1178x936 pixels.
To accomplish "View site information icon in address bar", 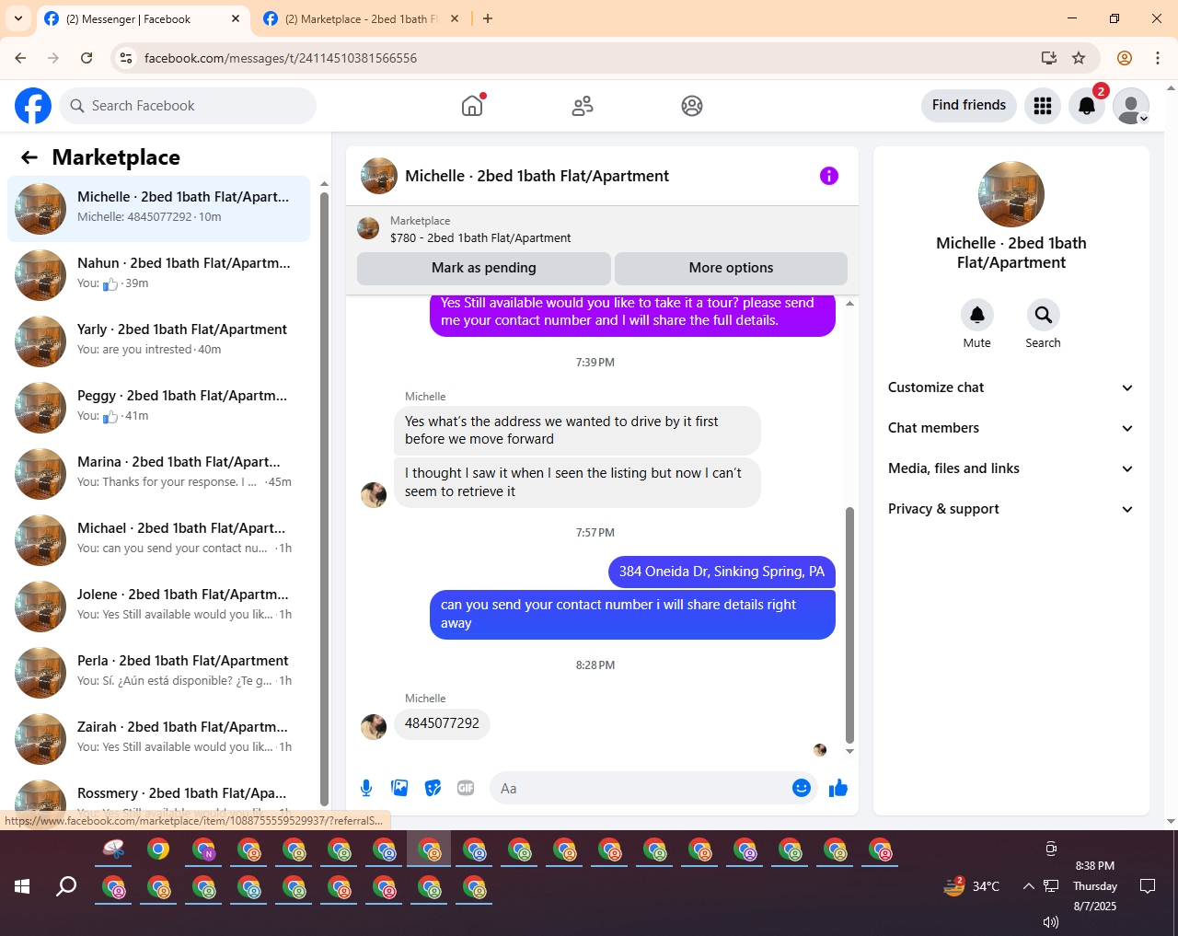I will (x=126, y=58).
